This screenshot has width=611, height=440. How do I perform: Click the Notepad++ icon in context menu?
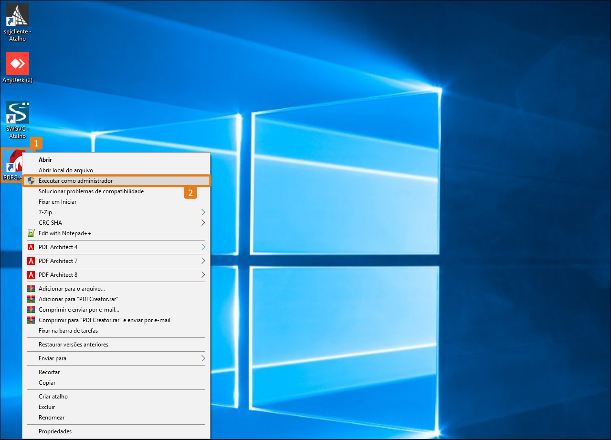31,233
